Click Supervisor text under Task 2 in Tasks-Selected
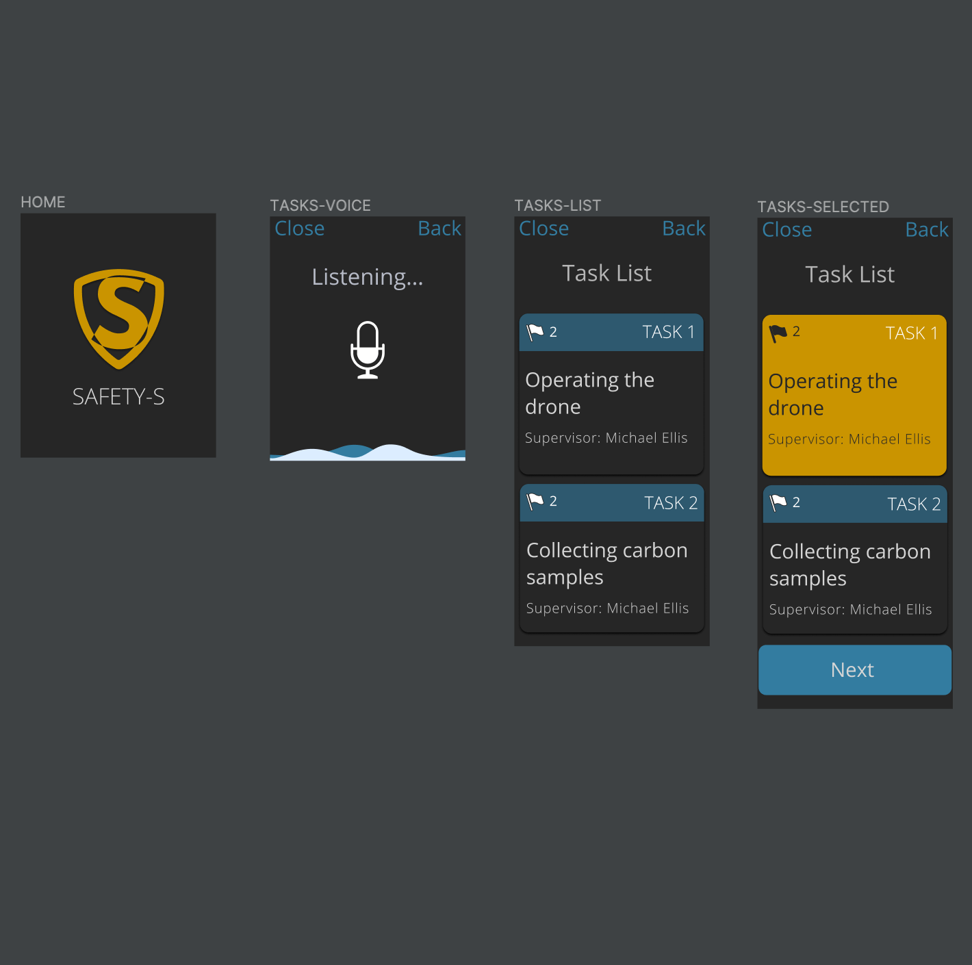Image resolution: width=972 pixels, height=965 pixels. [x=851, y=610]
